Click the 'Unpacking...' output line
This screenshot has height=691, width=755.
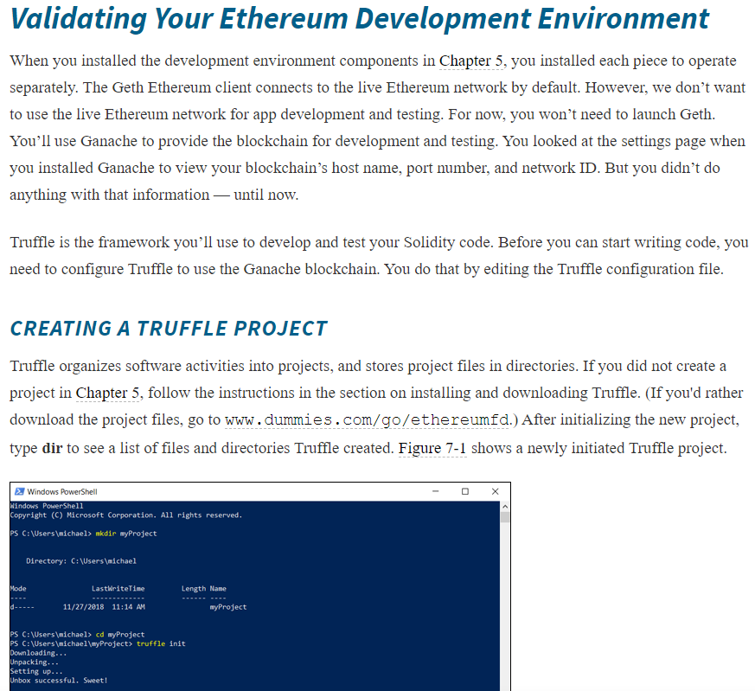(35, 662)
